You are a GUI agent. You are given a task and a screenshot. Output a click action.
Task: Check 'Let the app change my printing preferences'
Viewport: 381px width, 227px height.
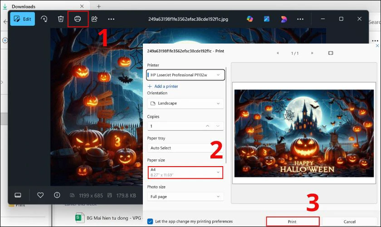150,222
